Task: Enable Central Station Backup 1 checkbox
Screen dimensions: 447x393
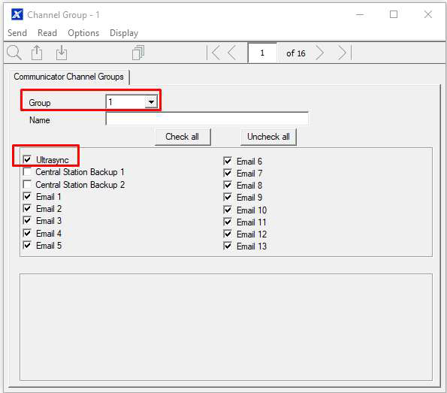Action: tap(27, 171)
